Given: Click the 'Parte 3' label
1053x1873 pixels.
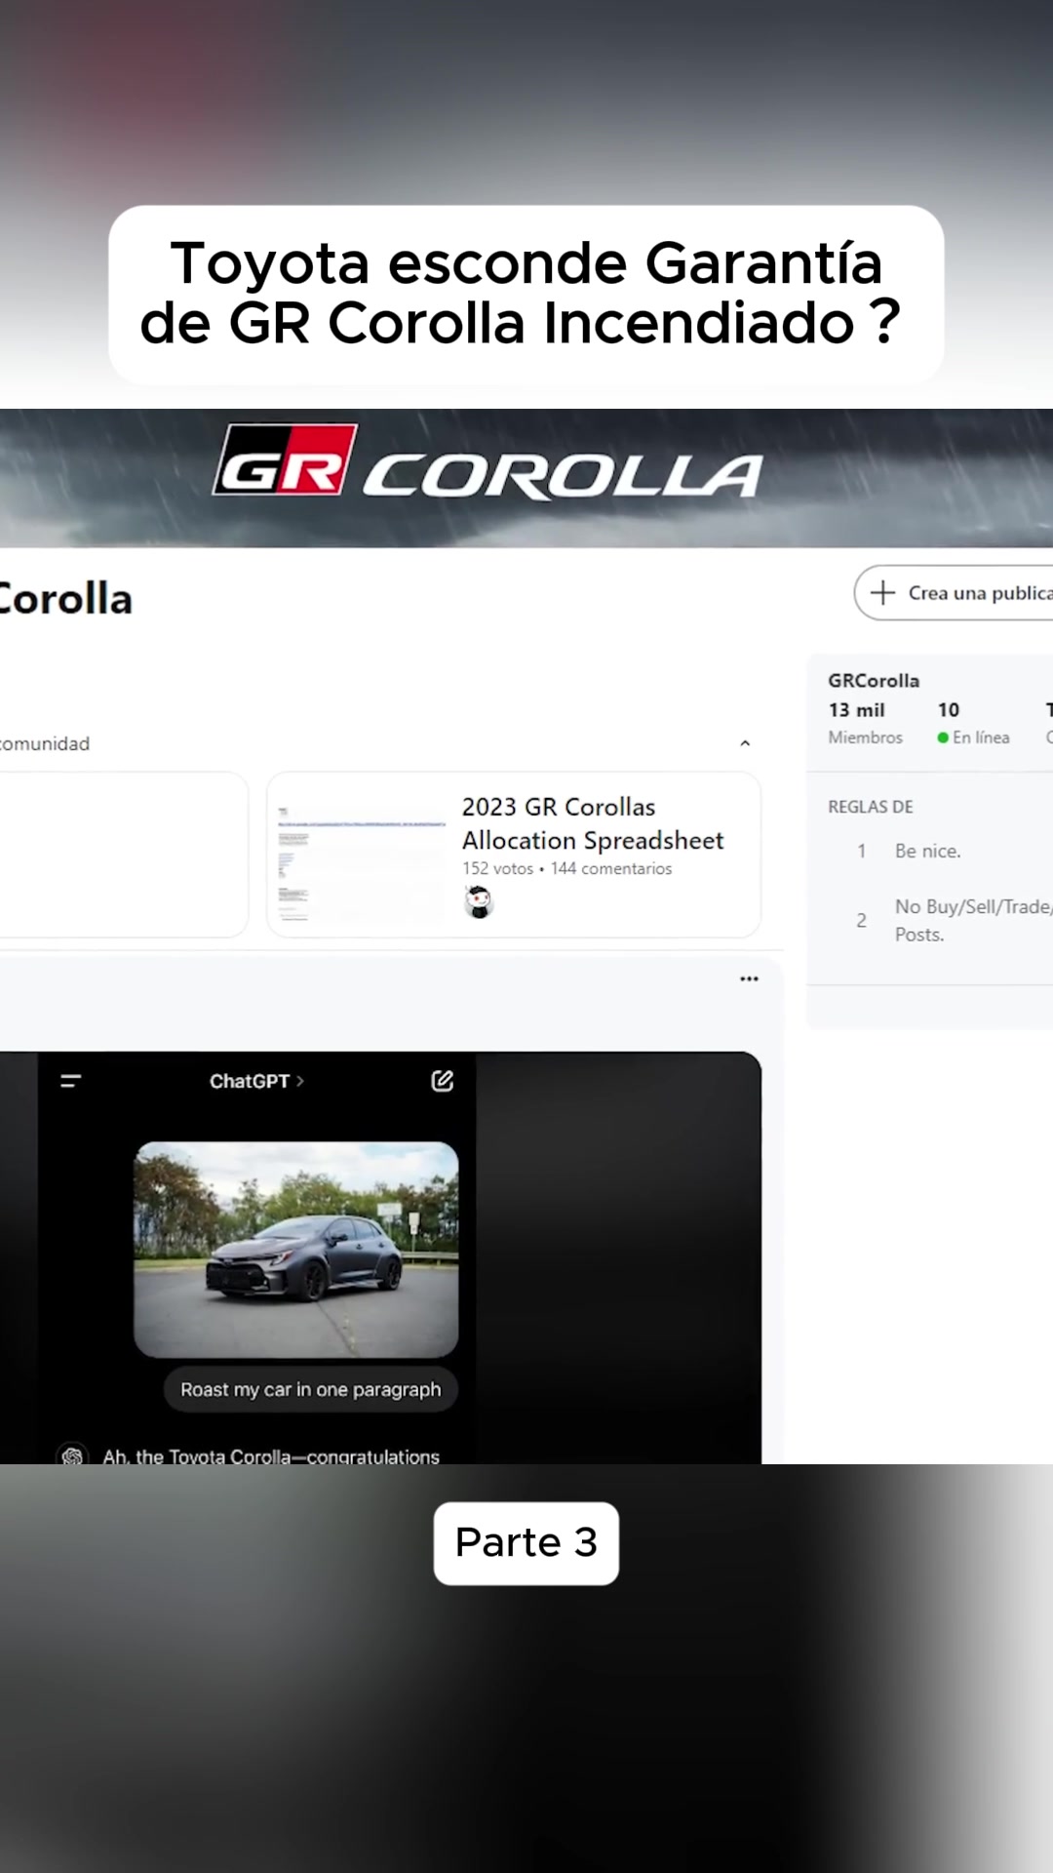Looking at the screenshot, I should pos(526,1543).
